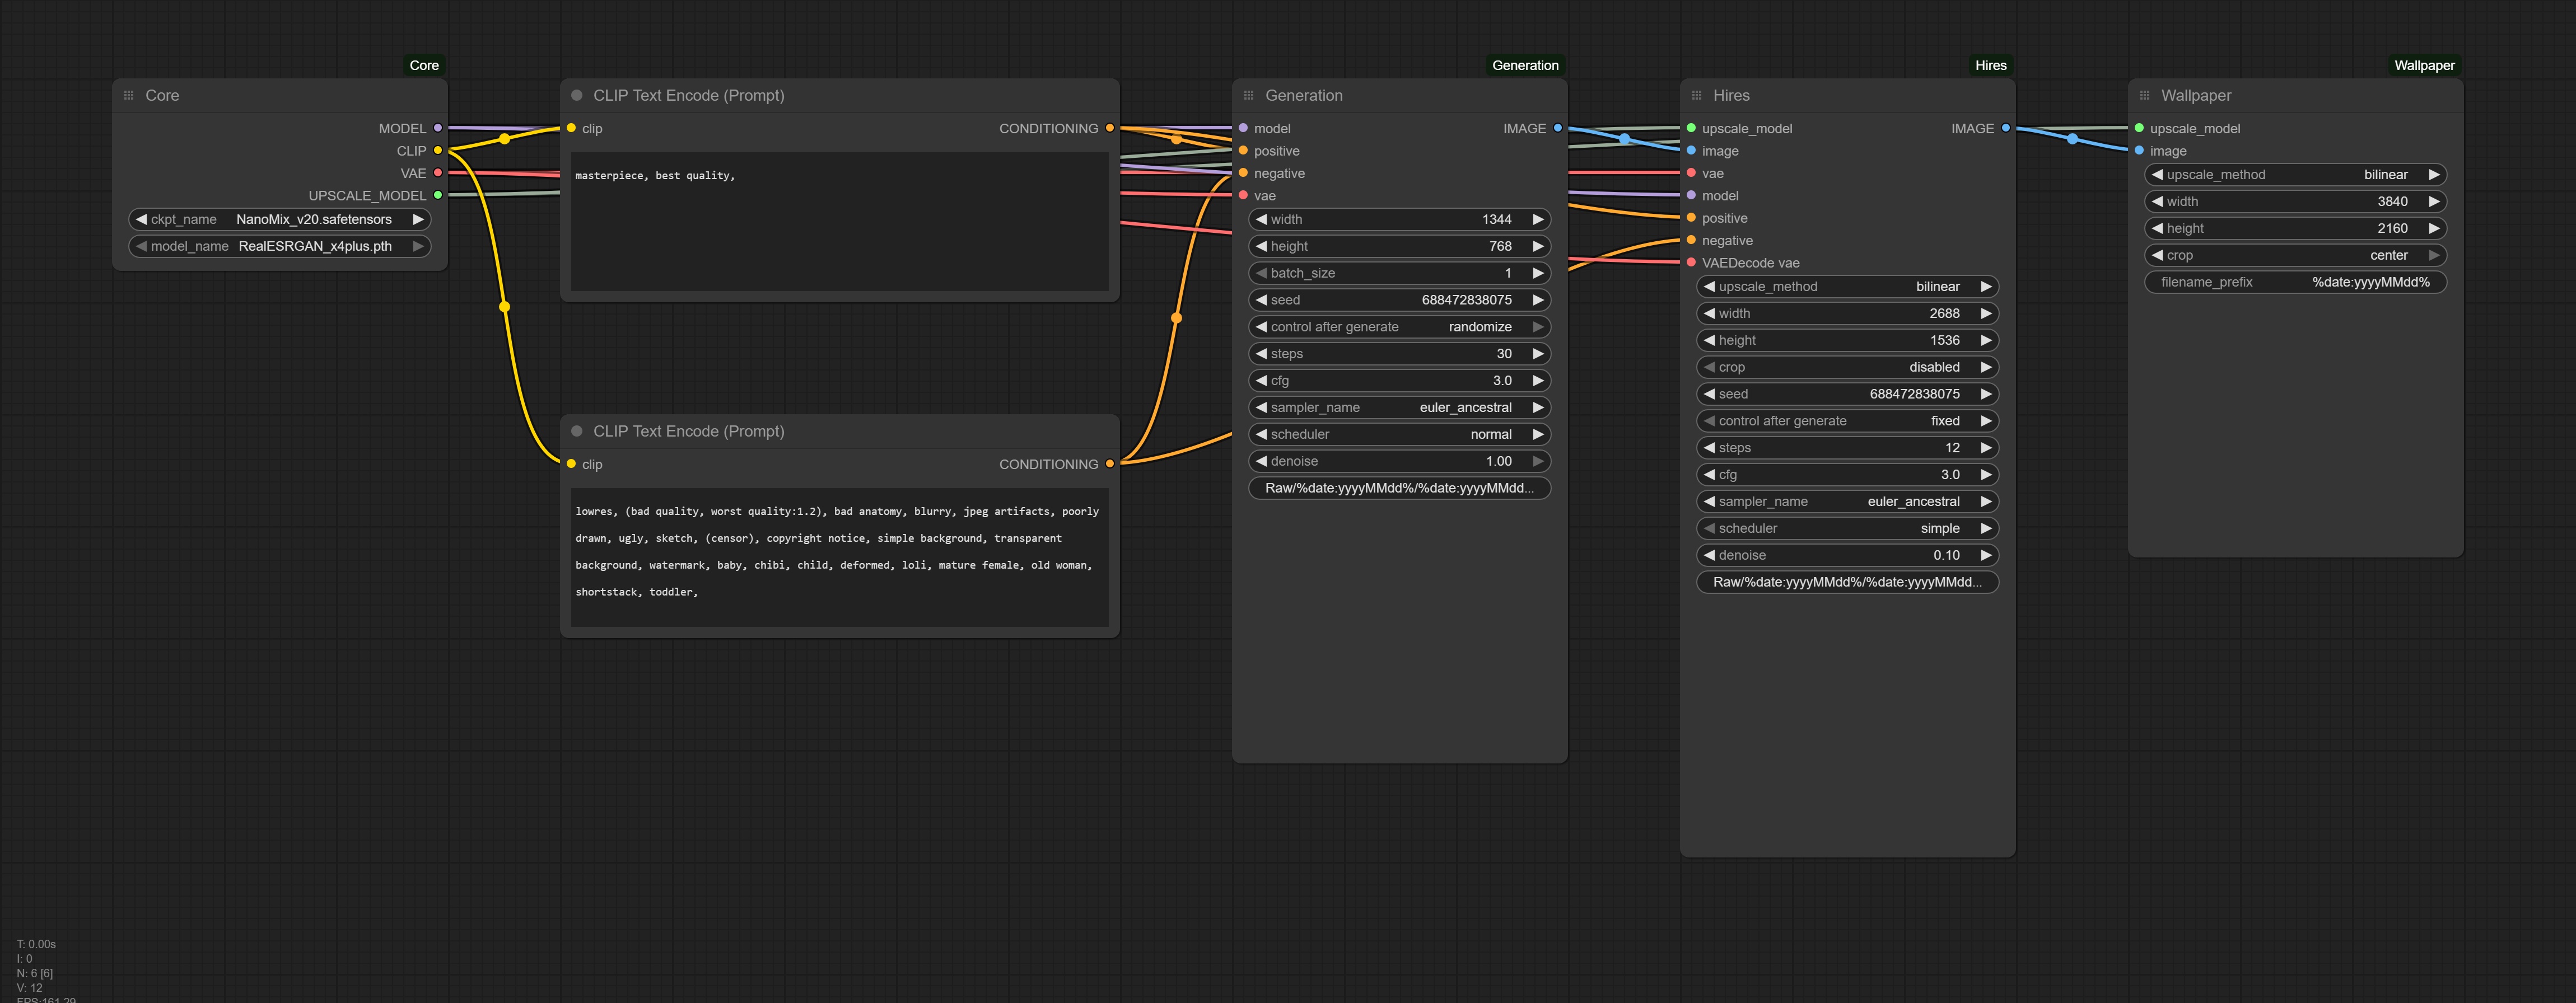2576x1003 pixels.
Task: Increase Generation steps with right arrow
Action: [x=1538, y=354]
